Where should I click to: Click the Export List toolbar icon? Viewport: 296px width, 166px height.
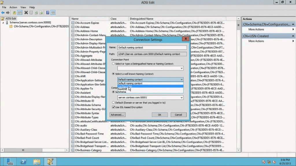tap(41, 13)
